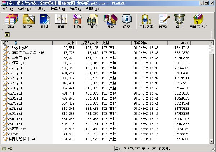This screenshot has width=216, height=152.
Task: Select file ch06.pdf
Action: coord(15,98)
